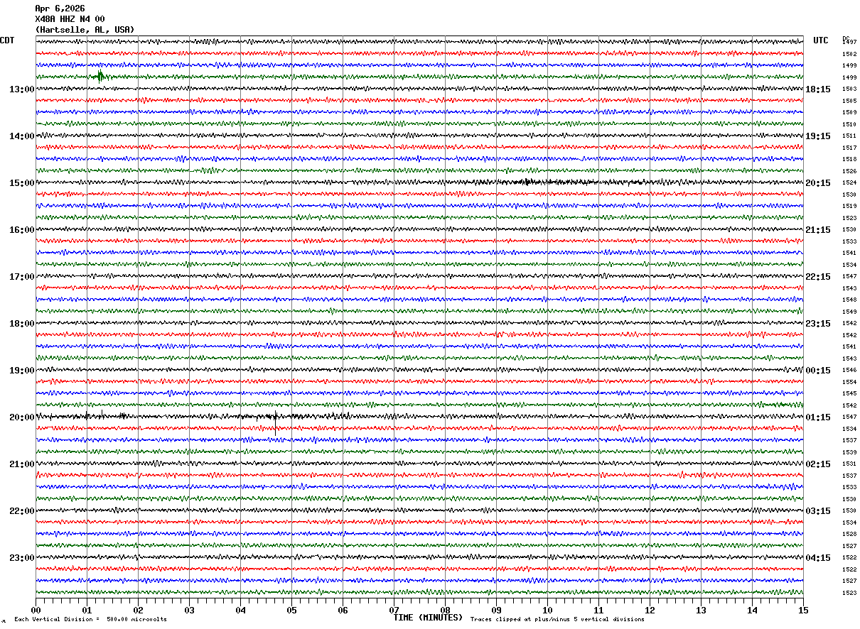Click the 02:15 UTC row label
The width and height of the screenshot is (860, 629).
point(818,464)
